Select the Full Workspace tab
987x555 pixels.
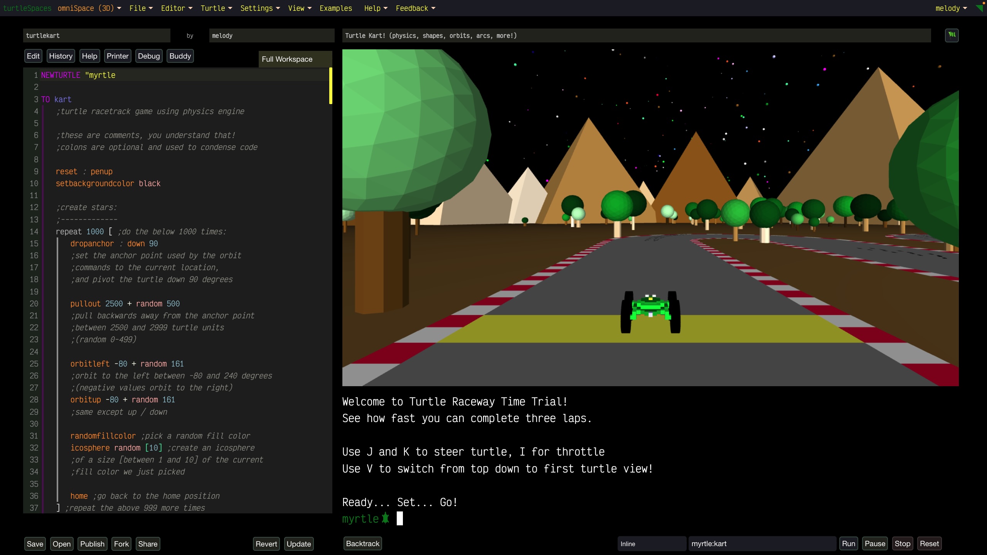pyautogui.click(x=295, y=59)
